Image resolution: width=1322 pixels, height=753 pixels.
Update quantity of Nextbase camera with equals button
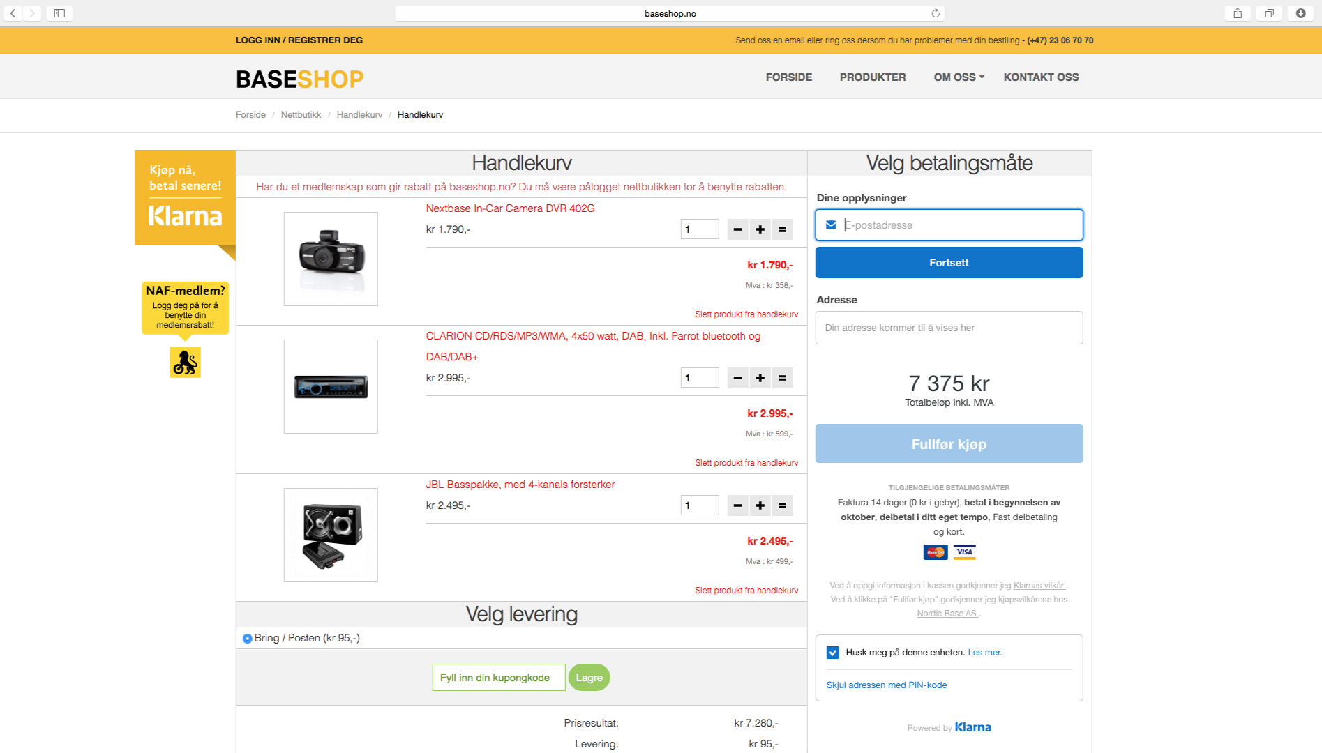782,229
